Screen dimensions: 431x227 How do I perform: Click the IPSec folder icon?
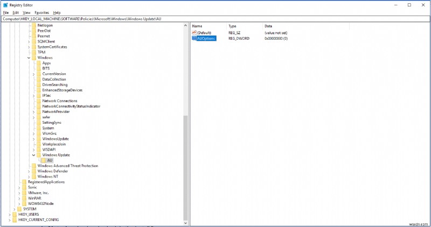click(39, 96)
